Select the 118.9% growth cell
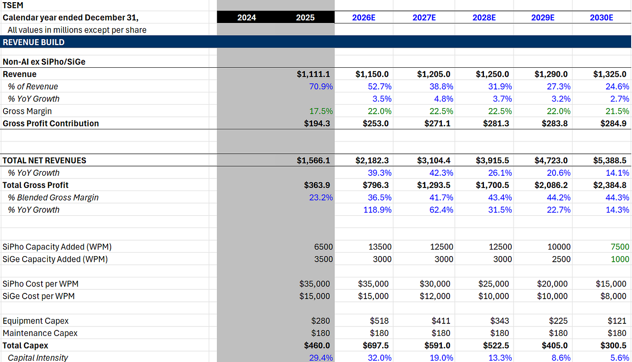 tap(378, 210)
